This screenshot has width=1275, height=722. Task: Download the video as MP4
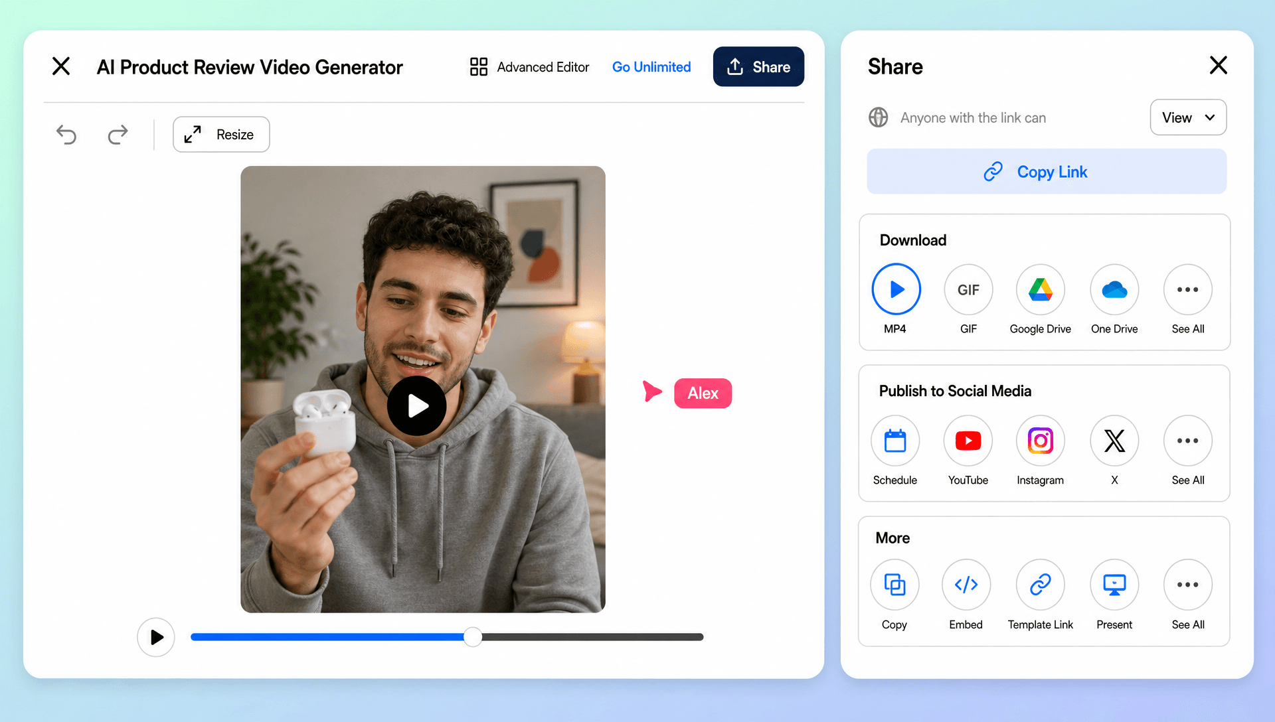(896, 289)
